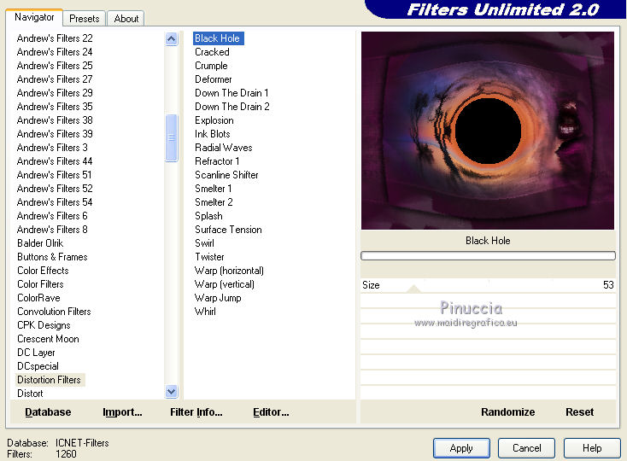The height and width of the screenshot is (461, 627).
Task: Select the Crescent Moon category
Action: (48, 339)
